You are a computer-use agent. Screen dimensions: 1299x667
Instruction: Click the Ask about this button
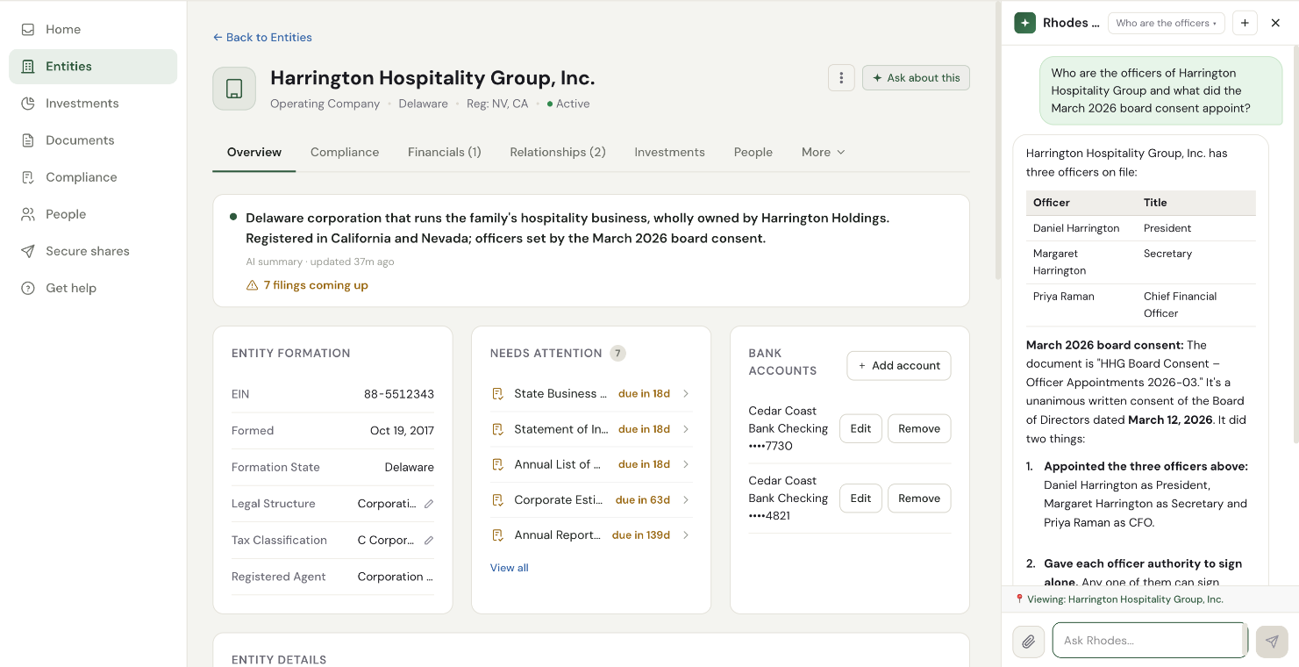[x=916, y=78]
